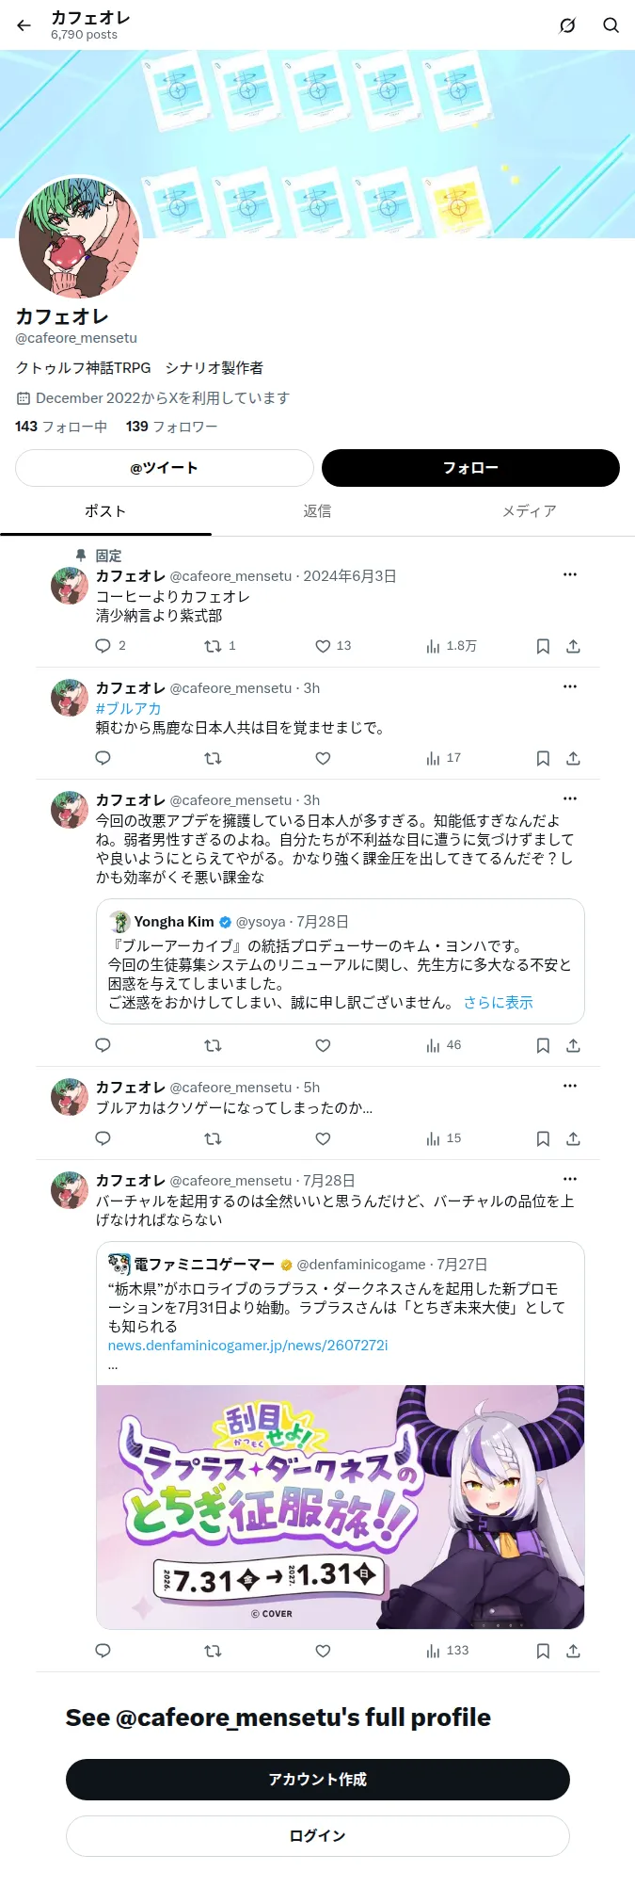Click the アカウント作成 button
This screenshot has height=1887, width=635.
pos(318,1780)
